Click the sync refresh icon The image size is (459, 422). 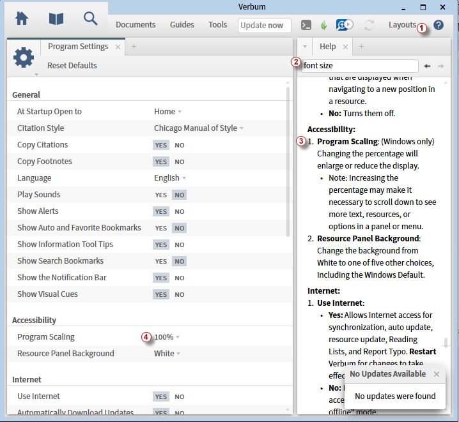click(369, 25)
